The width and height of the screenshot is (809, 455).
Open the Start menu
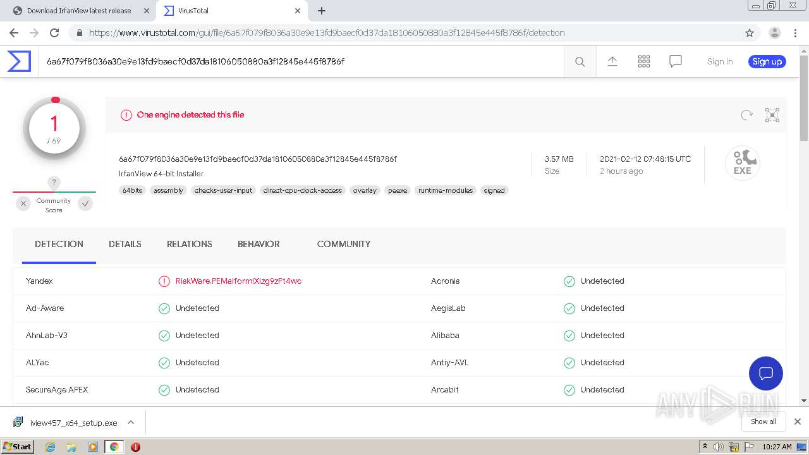[x=18, y=447]
